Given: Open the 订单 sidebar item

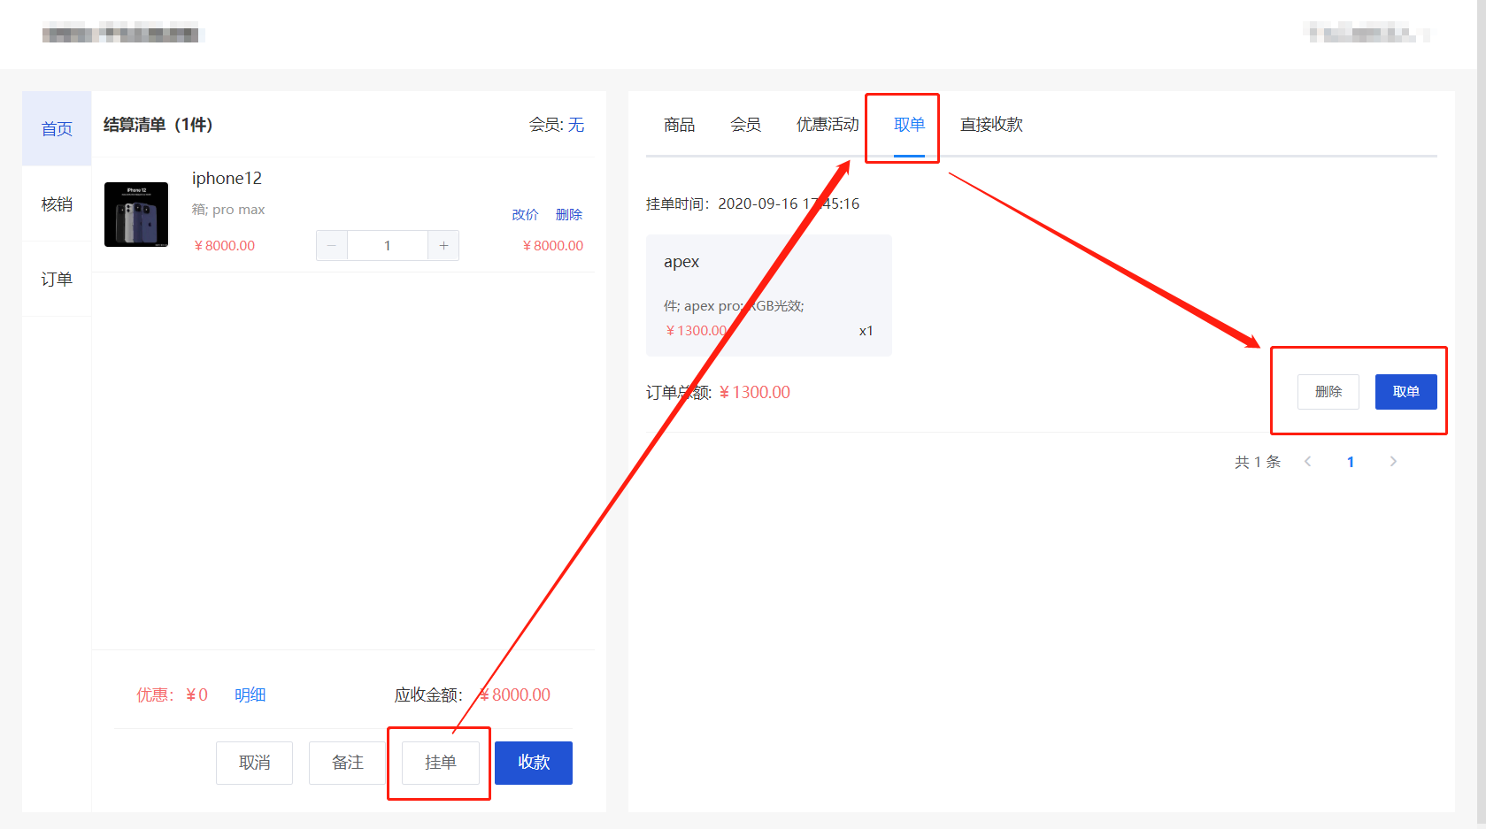Looking at the screenshot, I should pos(57,280).
